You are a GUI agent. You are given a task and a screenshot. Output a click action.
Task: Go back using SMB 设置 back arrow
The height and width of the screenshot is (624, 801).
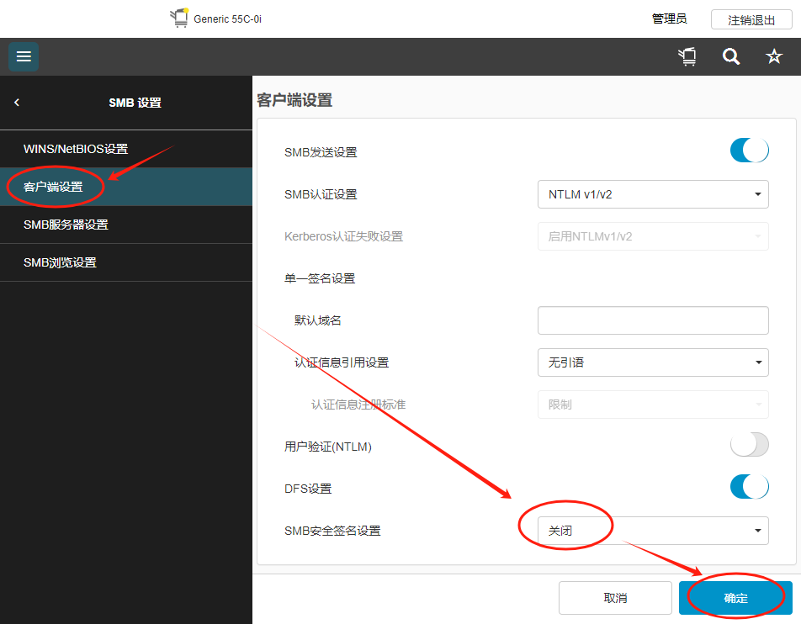tap(17, 103)
